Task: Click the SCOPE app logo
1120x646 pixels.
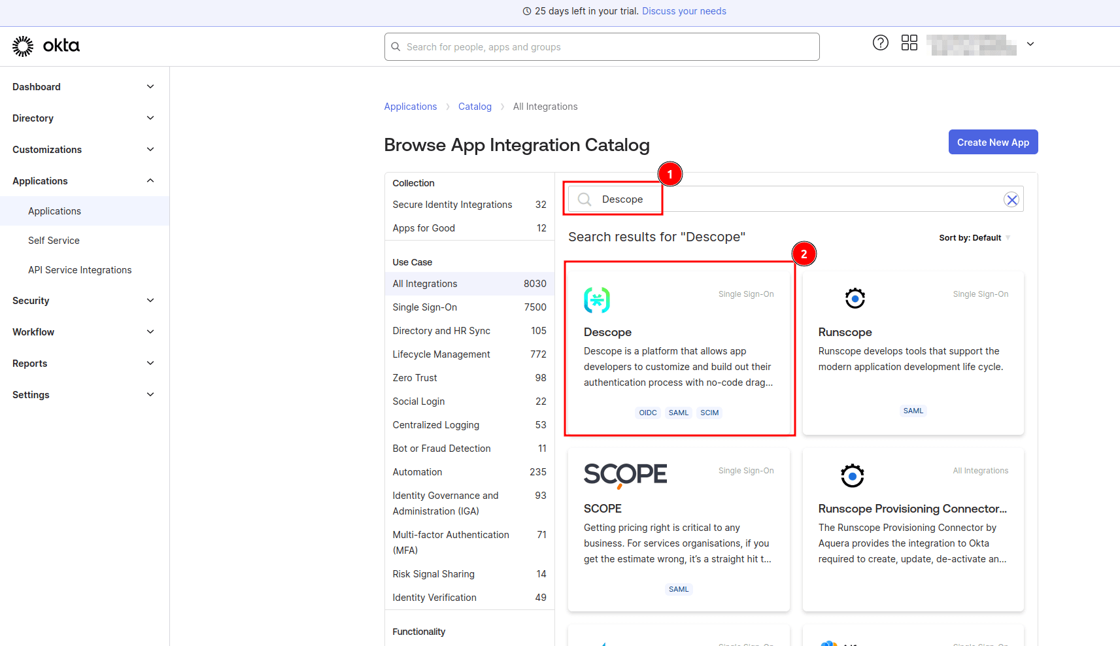Action: pos(624,475)
